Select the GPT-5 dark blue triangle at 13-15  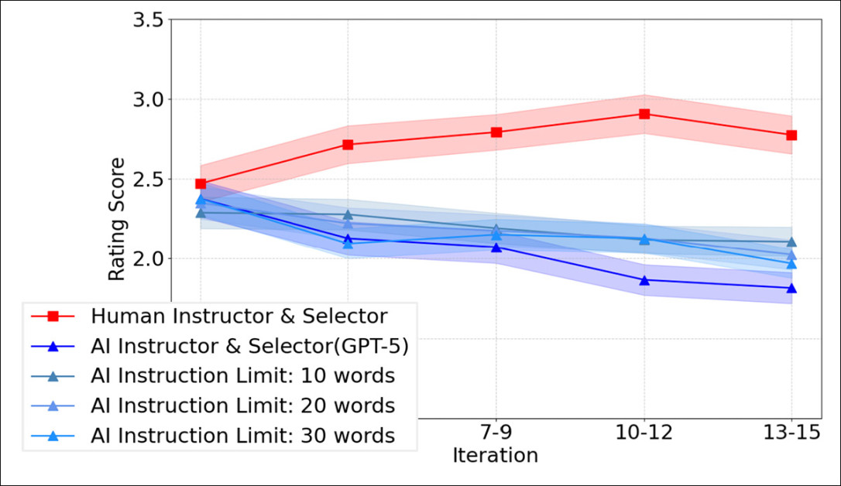tap(791, 288)
